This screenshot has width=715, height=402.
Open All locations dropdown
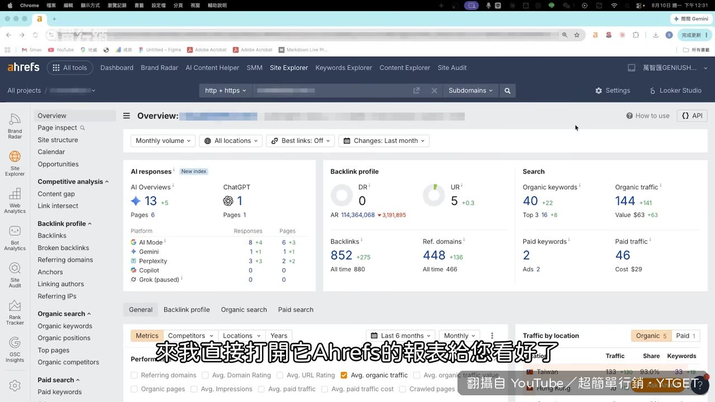pyautogui.click(x=231, y=141)
